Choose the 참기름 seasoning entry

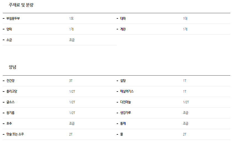[10, 113]
